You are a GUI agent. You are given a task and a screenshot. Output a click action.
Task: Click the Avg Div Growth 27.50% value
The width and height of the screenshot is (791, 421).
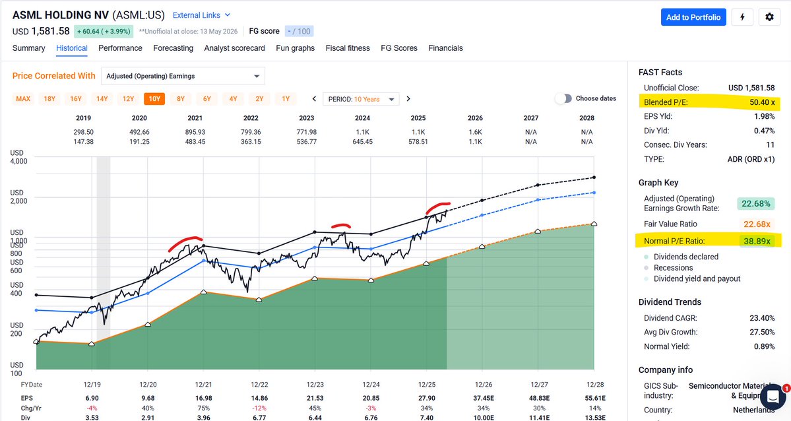pos(762,332)
